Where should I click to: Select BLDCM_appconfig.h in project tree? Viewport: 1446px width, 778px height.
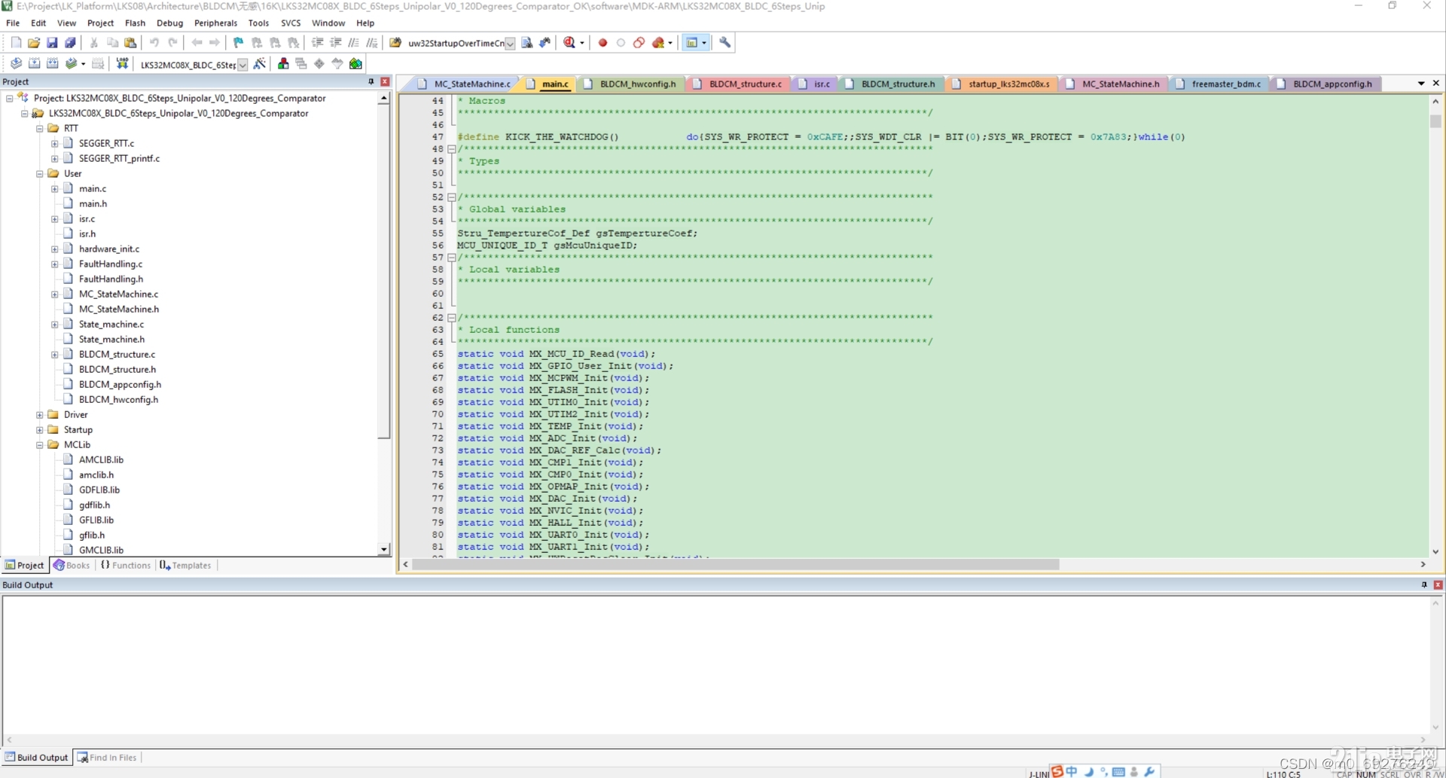tap(120, 385)
